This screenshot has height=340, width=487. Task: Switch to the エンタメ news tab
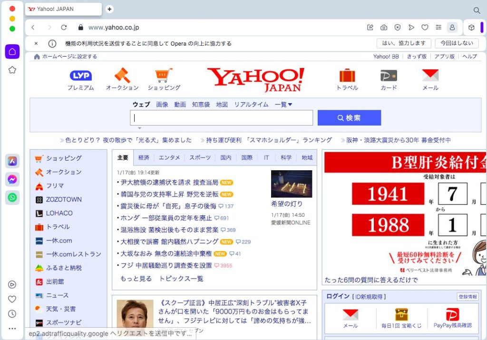tap(169, 158)
